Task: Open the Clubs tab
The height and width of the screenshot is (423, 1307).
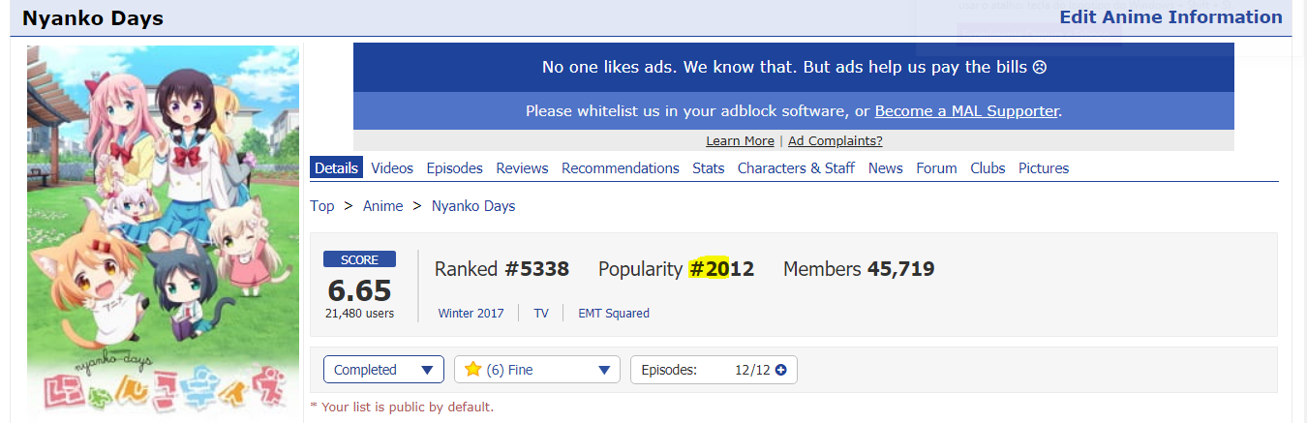Action: click(x=988, y=167)
